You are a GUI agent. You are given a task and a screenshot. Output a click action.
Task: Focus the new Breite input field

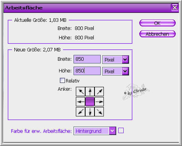tap(87, 59)
